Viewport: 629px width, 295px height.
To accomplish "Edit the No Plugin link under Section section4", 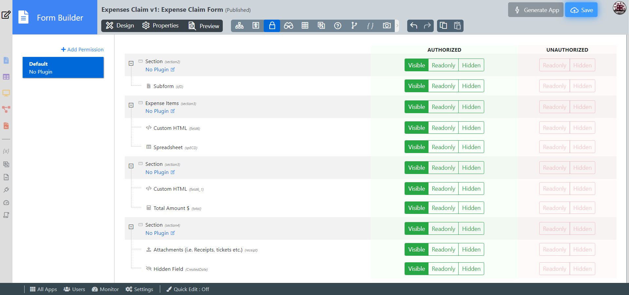I will coord(160,233).
